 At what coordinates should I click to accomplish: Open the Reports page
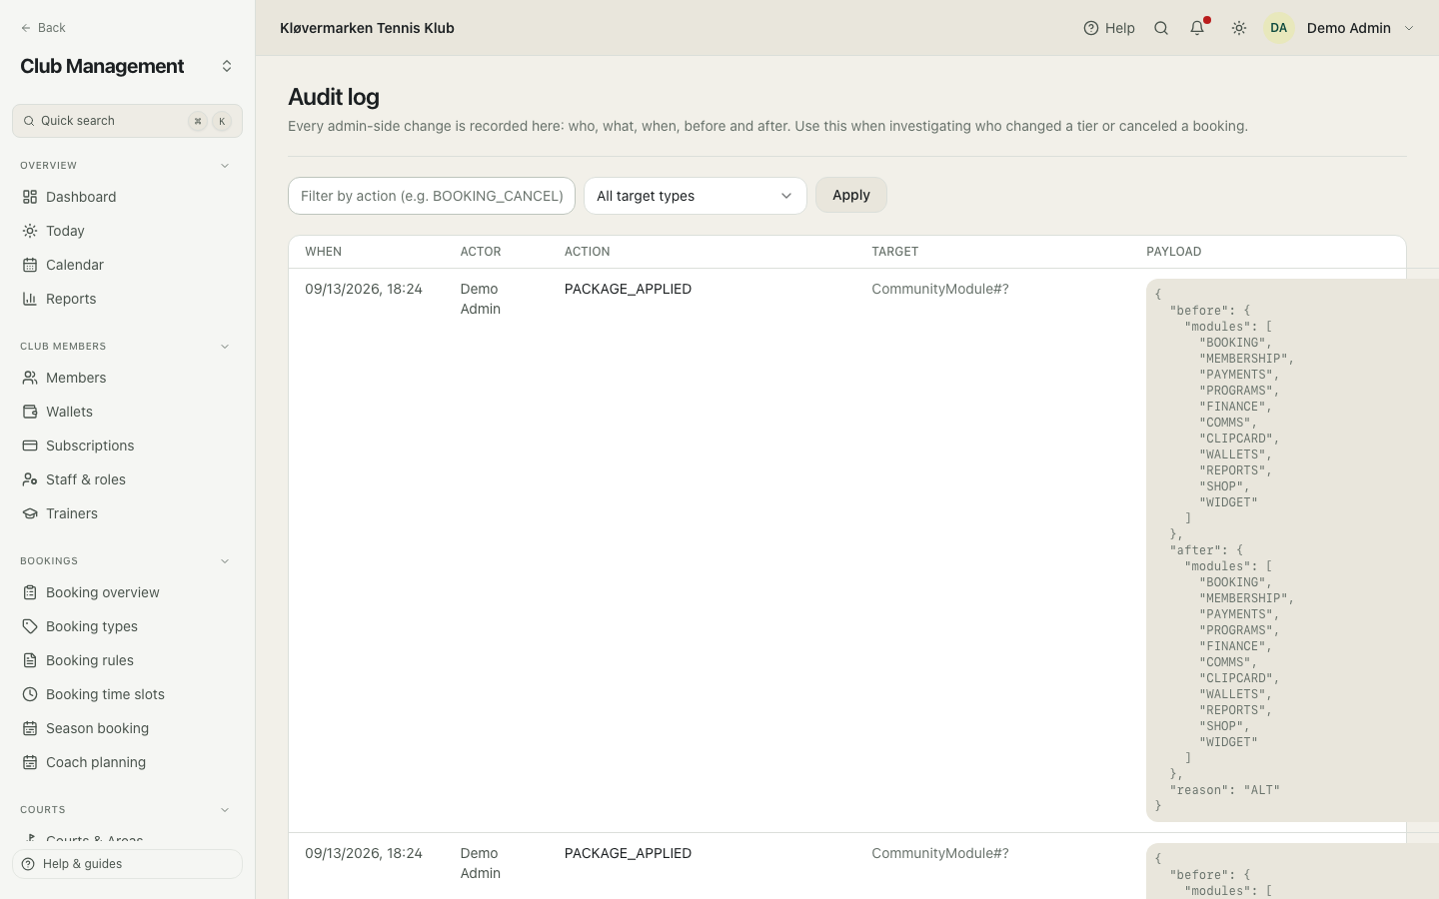127,299
